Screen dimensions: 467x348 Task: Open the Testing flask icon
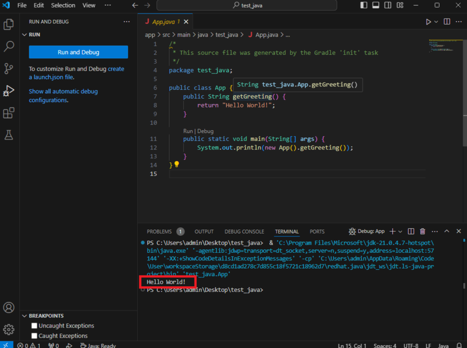pyautogui.click(x=9, y=135)
